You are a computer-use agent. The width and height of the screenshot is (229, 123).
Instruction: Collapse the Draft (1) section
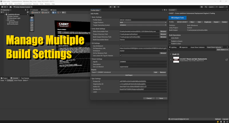coord(170,54)
